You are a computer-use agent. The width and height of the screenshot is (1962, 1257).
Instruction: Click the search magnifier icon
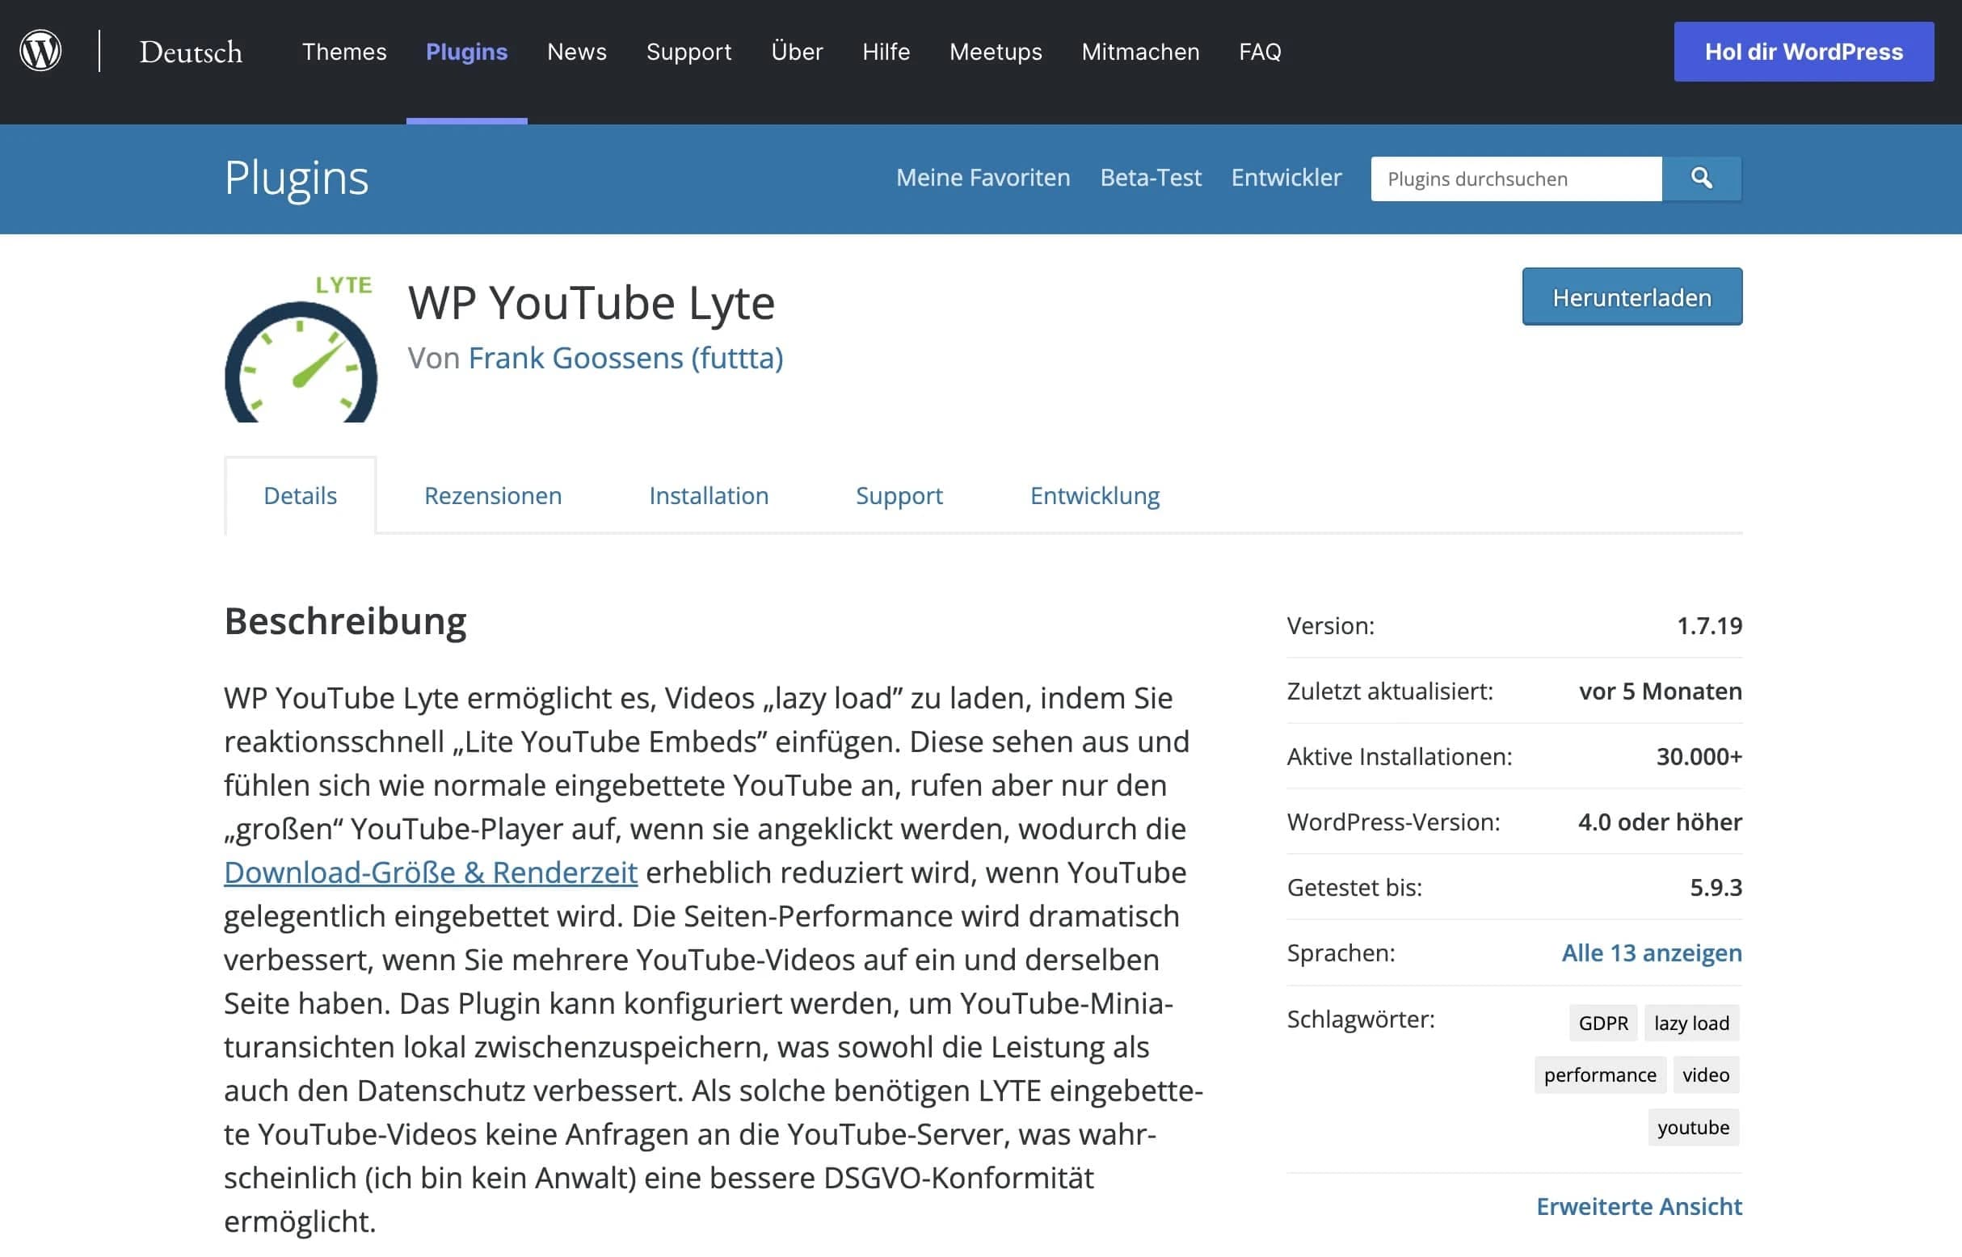1701,178
